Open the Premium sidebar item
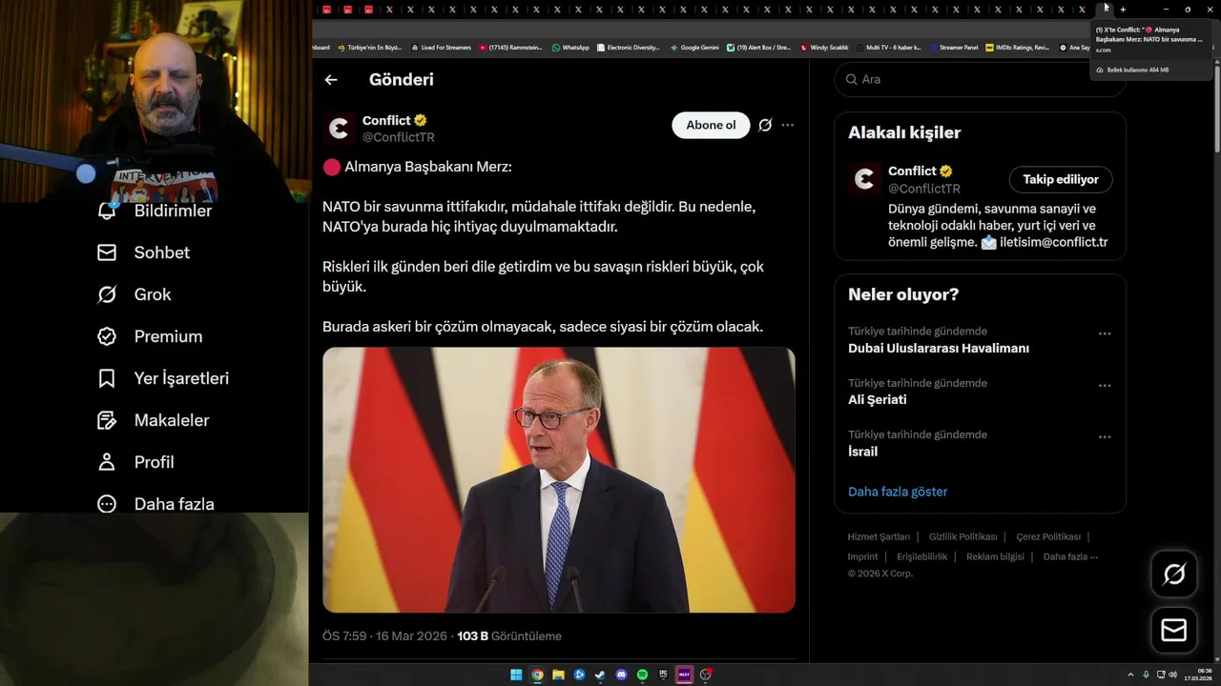Screen dimensions: 1221x686 150,336
